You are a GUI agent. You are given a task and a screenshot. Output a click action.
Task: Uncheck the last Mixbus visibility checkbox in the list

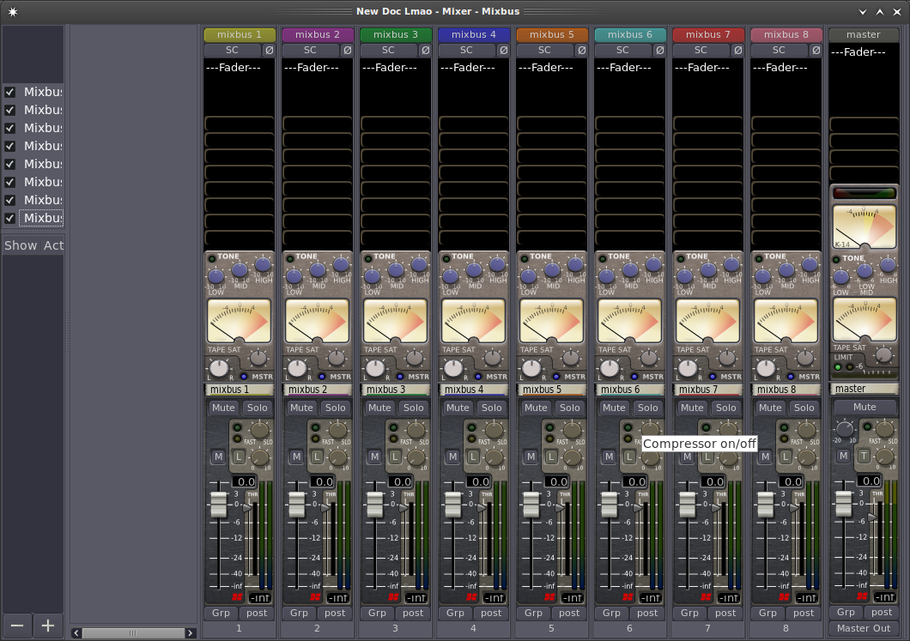pyautogui.click(x=10, y=218)
